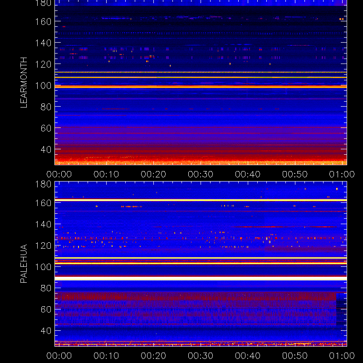Viewport: 363px width, 363px height.
Task: Click 00:00 time label under LEARMONTH plot
Action: 59,174
